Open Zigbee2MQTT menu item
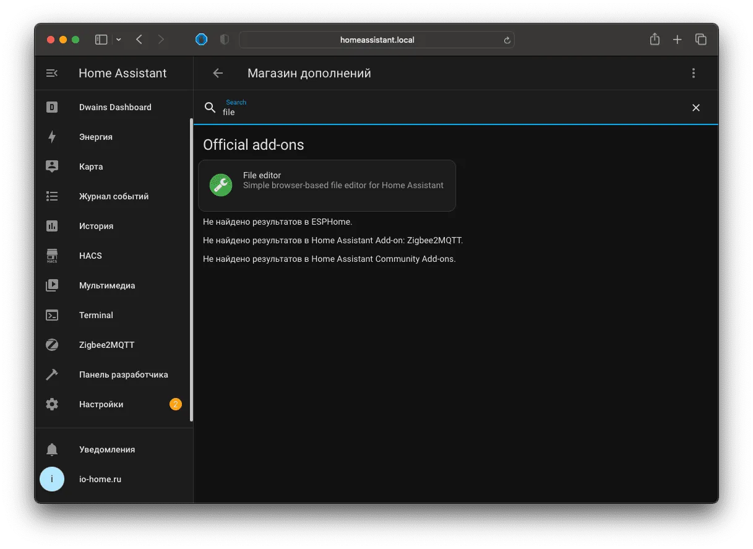 [114, 345]
